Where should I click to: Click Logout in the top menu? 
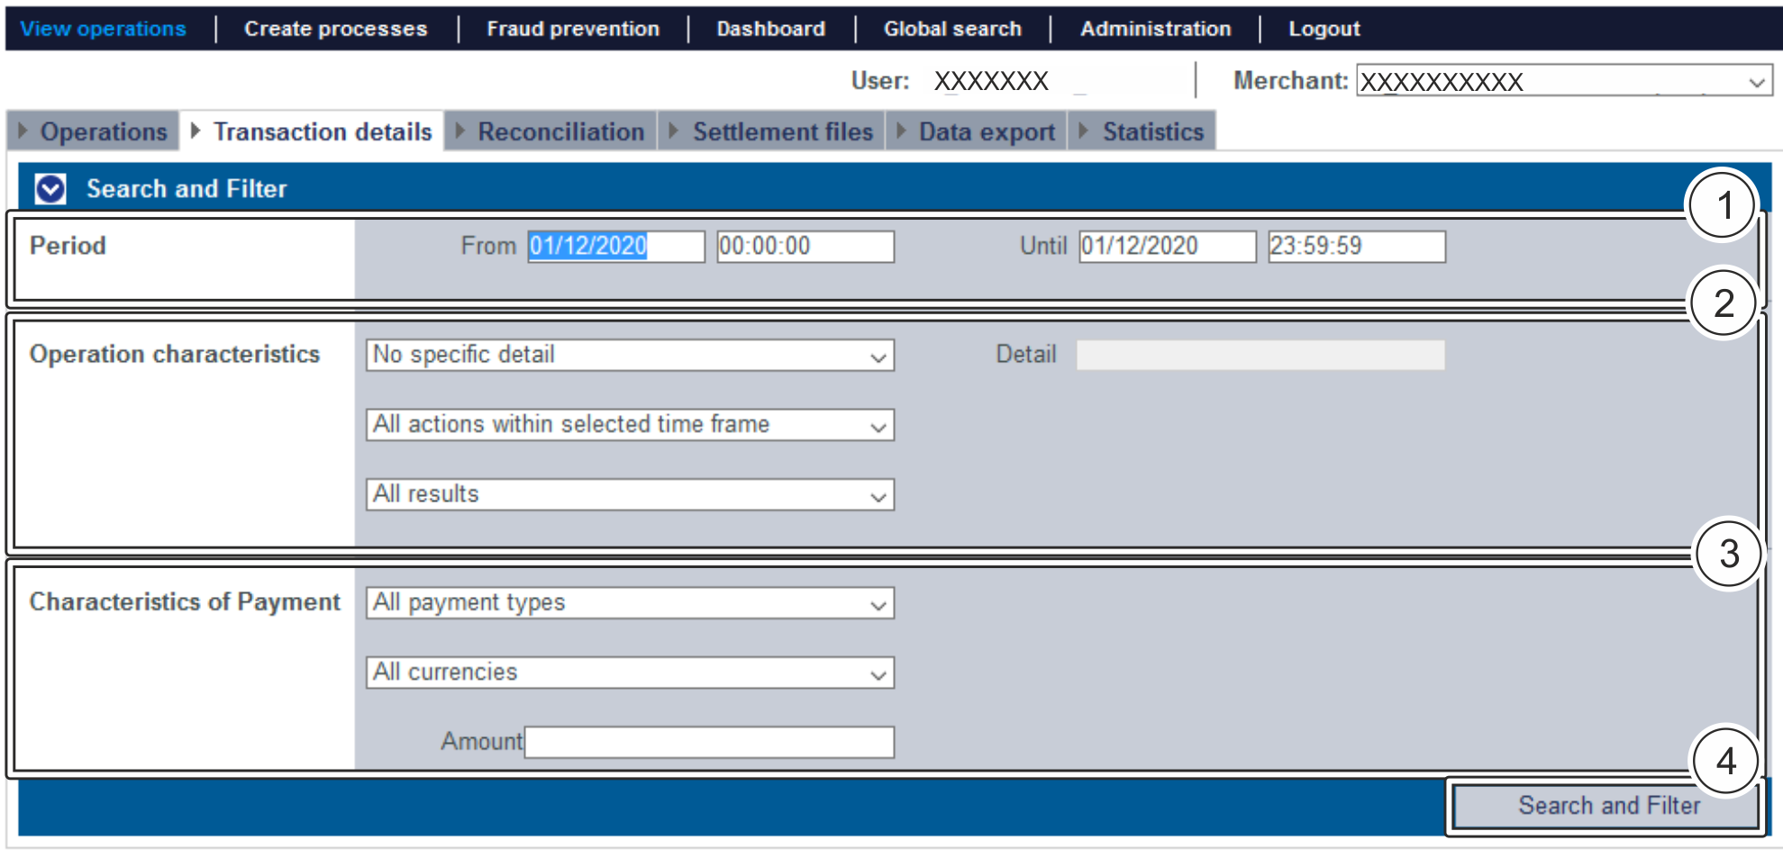point(1323,29)
